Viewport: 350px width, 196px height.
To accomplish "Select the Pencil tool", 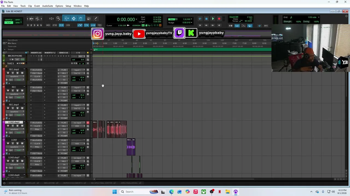I will 96,19.
